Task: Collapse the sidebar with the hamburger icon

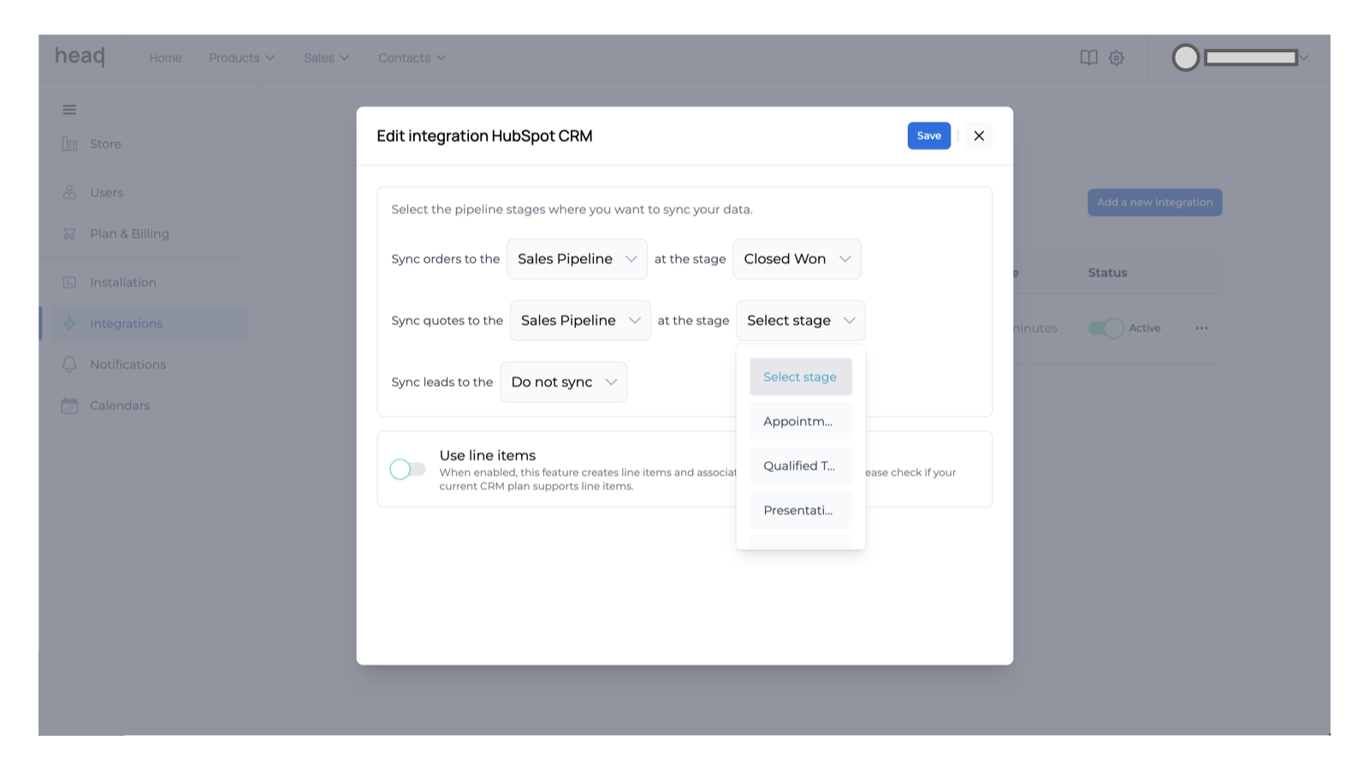Action: tap(68, 109)
